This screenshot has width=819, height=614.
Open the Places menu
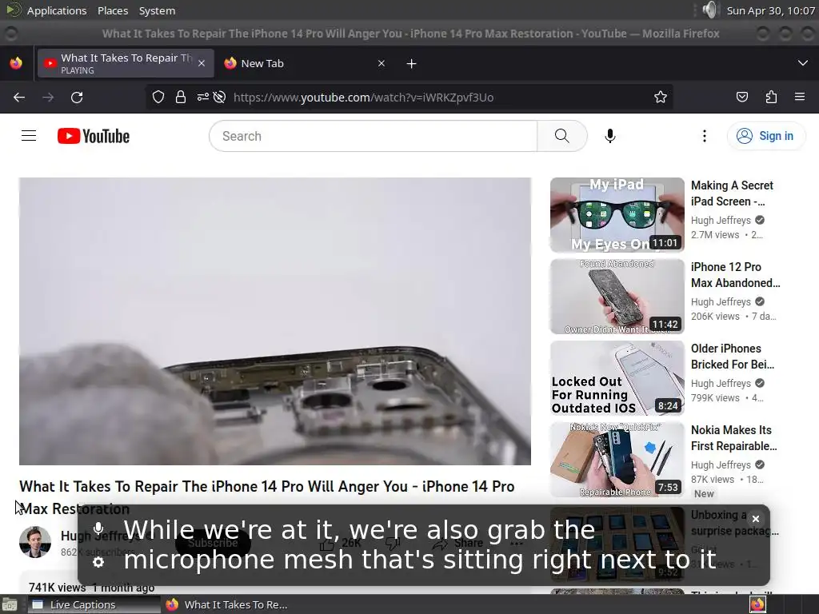coord(113,10)
